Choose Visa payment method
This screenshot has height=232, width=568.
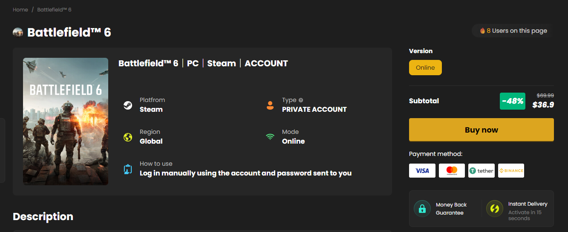point(422,170)
